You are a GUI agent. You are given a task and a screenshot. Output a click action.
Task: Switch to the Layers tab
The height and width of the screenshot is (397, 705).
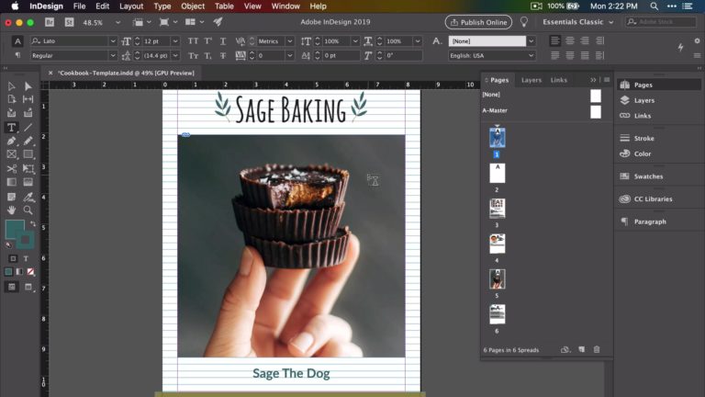[531, 80]
